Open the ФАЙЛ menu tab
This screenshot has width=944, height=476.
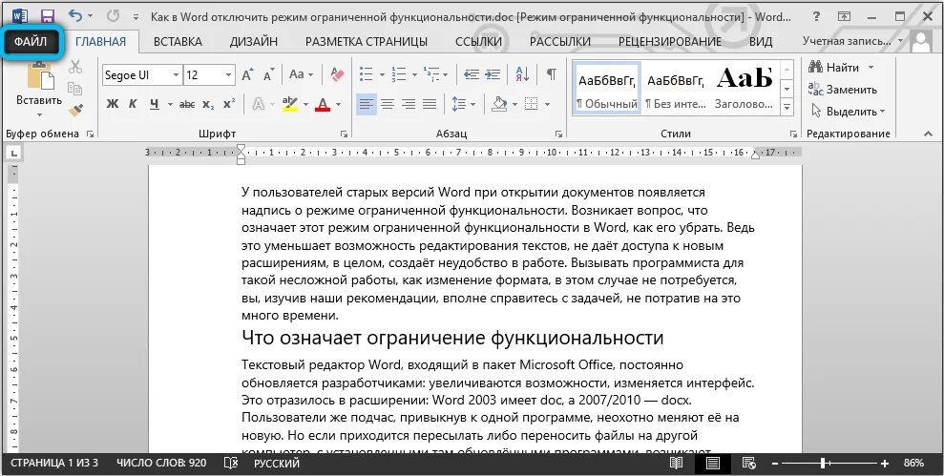(31, 42)
